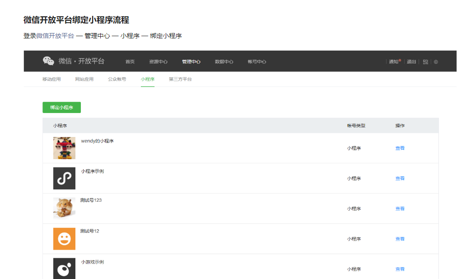
Task: Open 资源中心 navigation item
Action: pyautogui.click(x=158, y=61)
